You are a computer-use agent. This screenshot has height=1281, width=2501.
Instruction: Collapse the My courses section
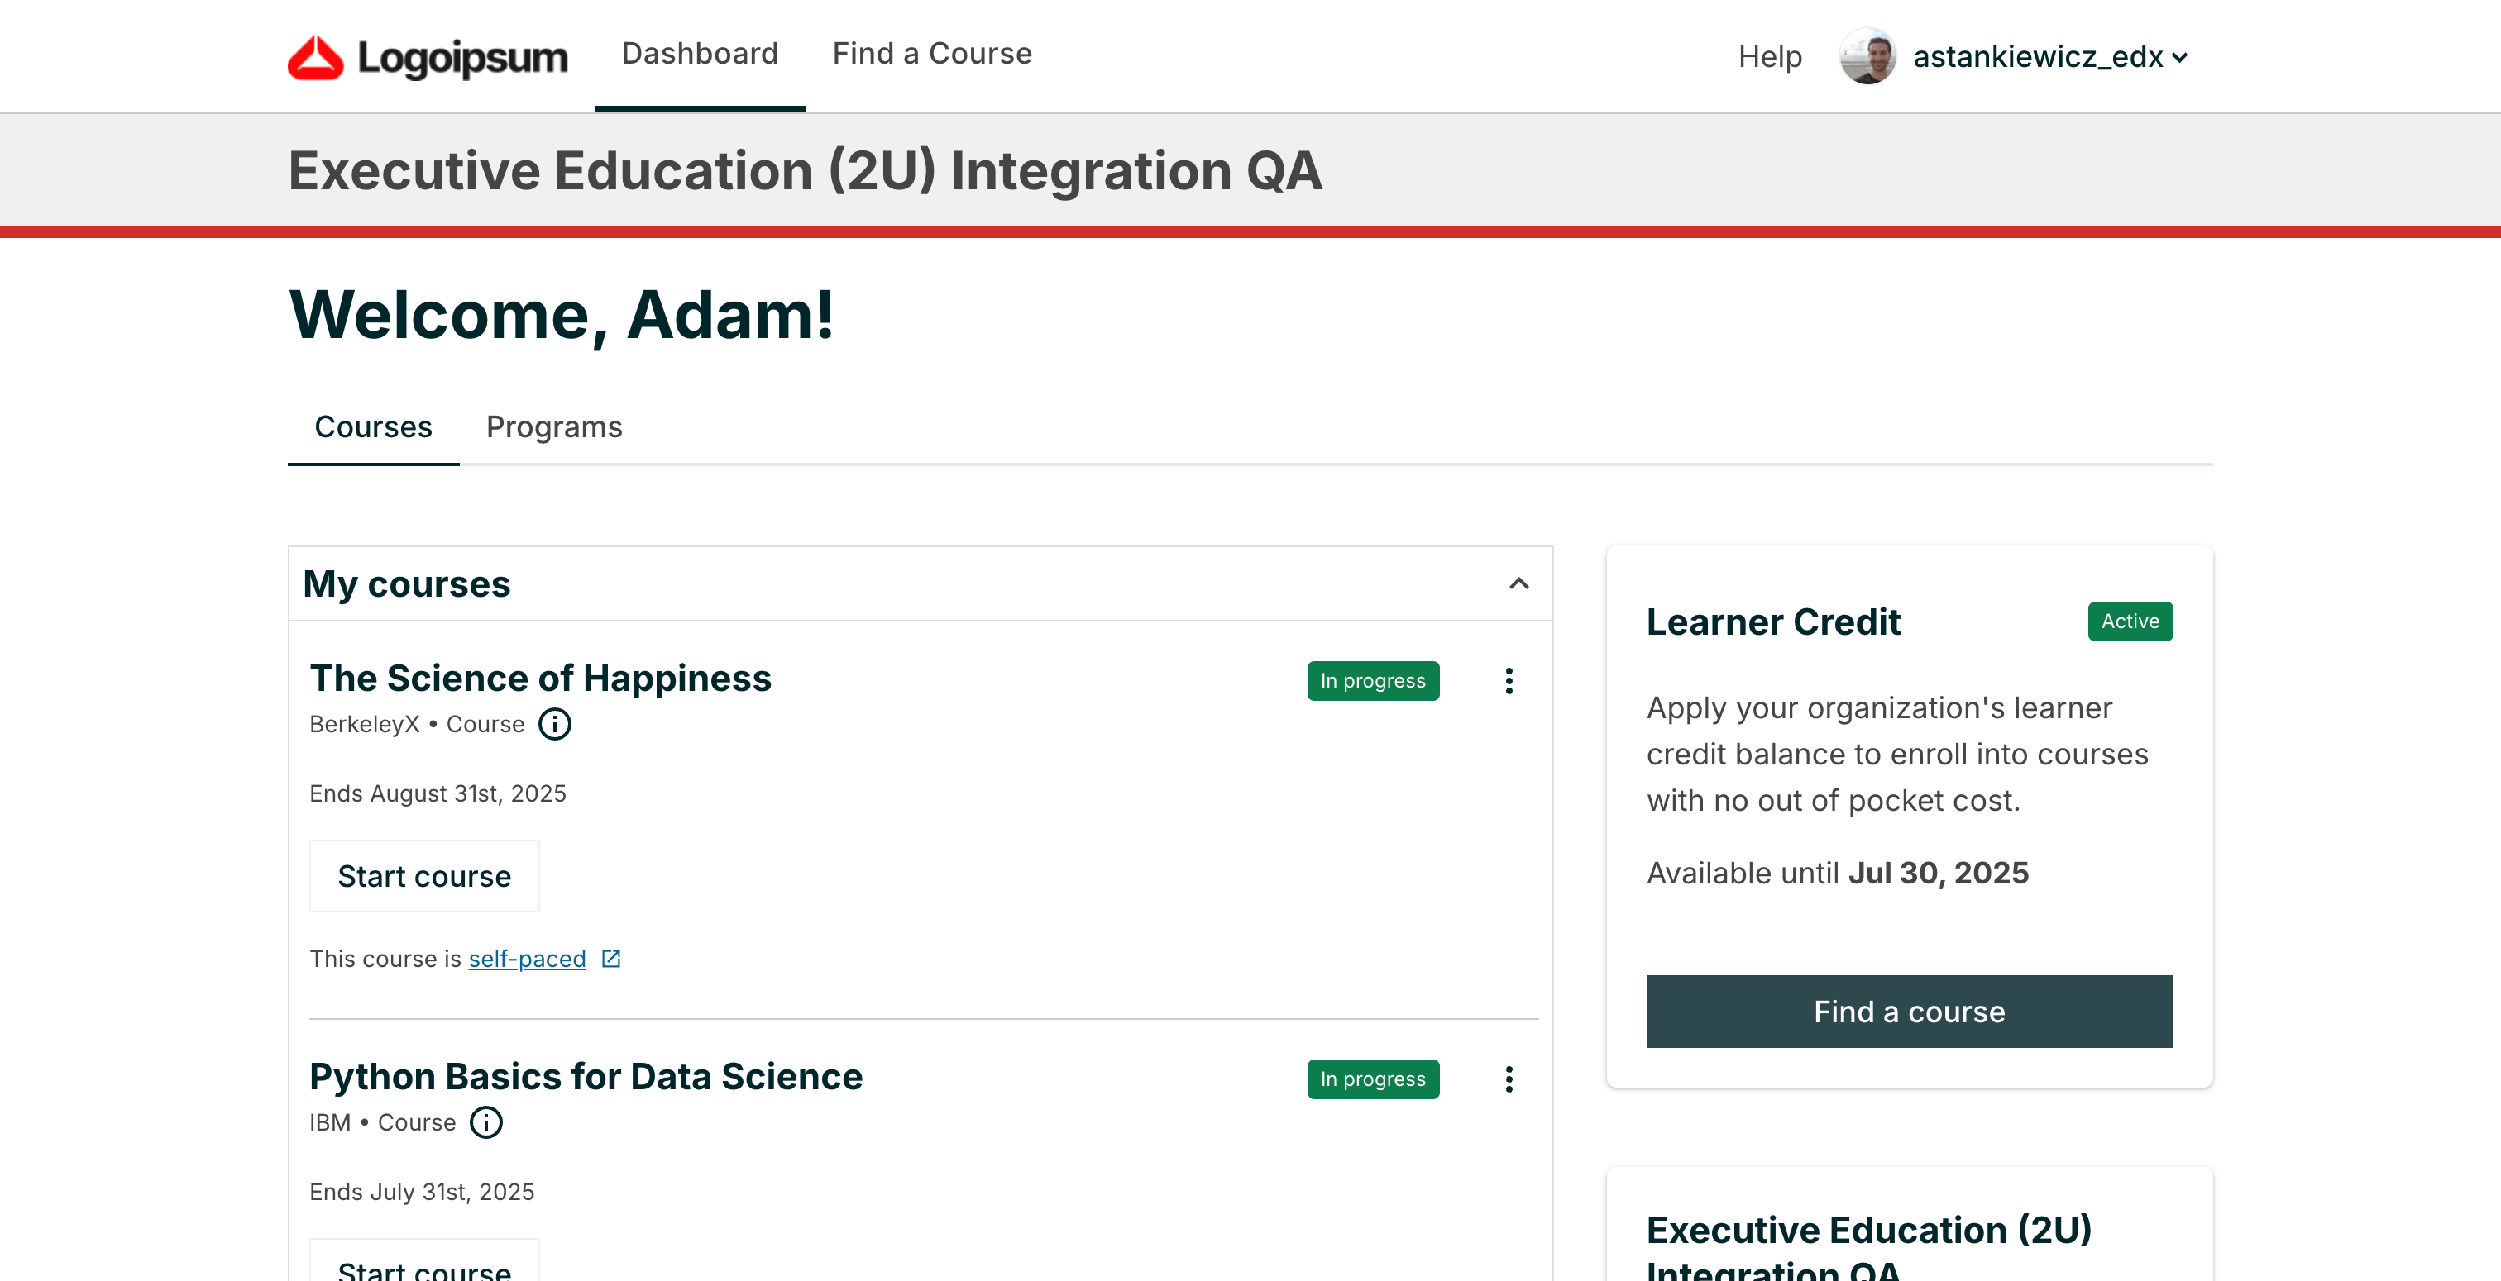1518,583
